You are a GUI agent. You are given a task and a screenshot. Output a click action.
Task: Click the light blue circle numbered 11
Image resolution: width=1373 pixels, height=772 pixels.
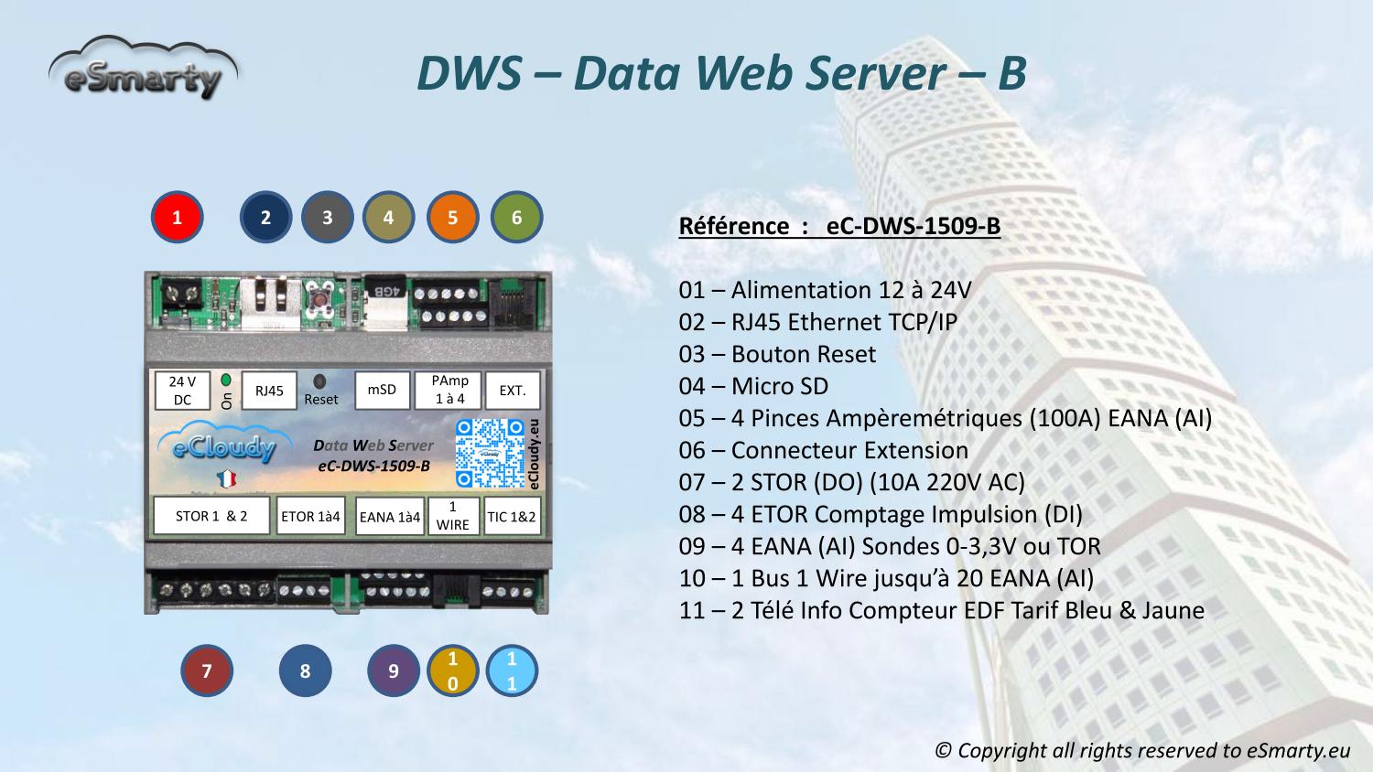(x=512, y=670)
